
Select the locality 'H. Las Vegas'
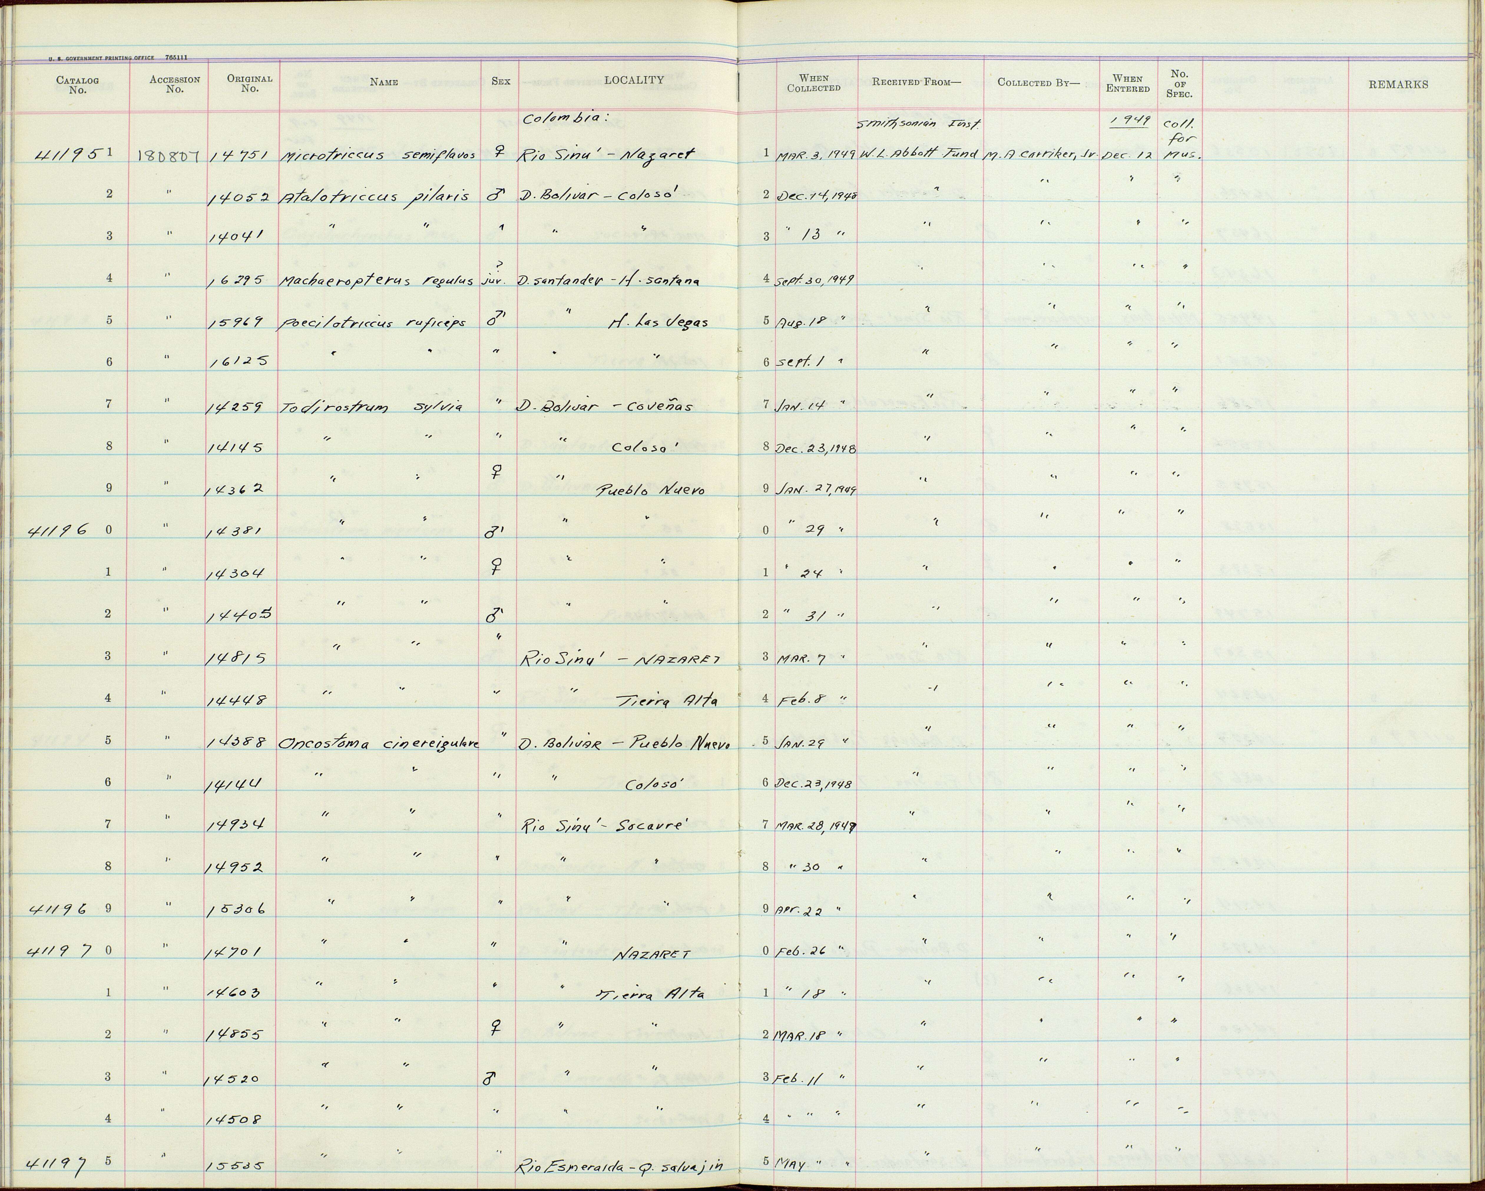point(658,322)
